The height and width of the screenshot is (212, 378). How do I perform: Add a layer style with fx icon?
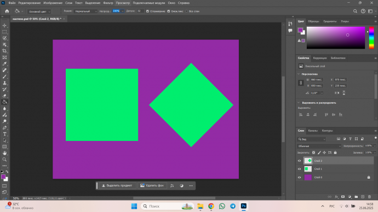336,197
